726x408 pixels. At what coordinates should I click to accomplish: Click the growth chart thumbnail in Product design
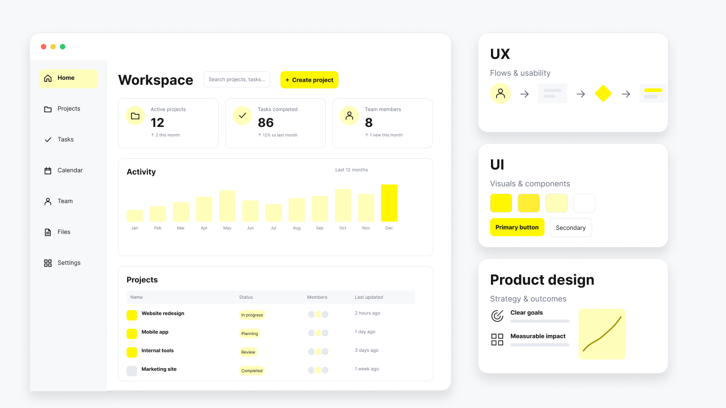pos(602,334)
